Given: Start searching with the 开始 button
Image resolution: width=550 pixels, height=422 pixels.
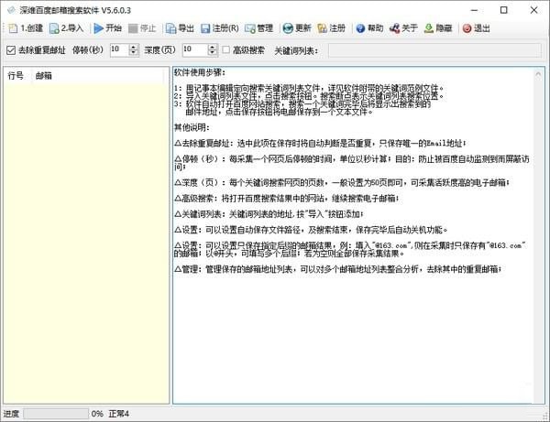Looking at the screenshot, I should (x=107, y=28).
